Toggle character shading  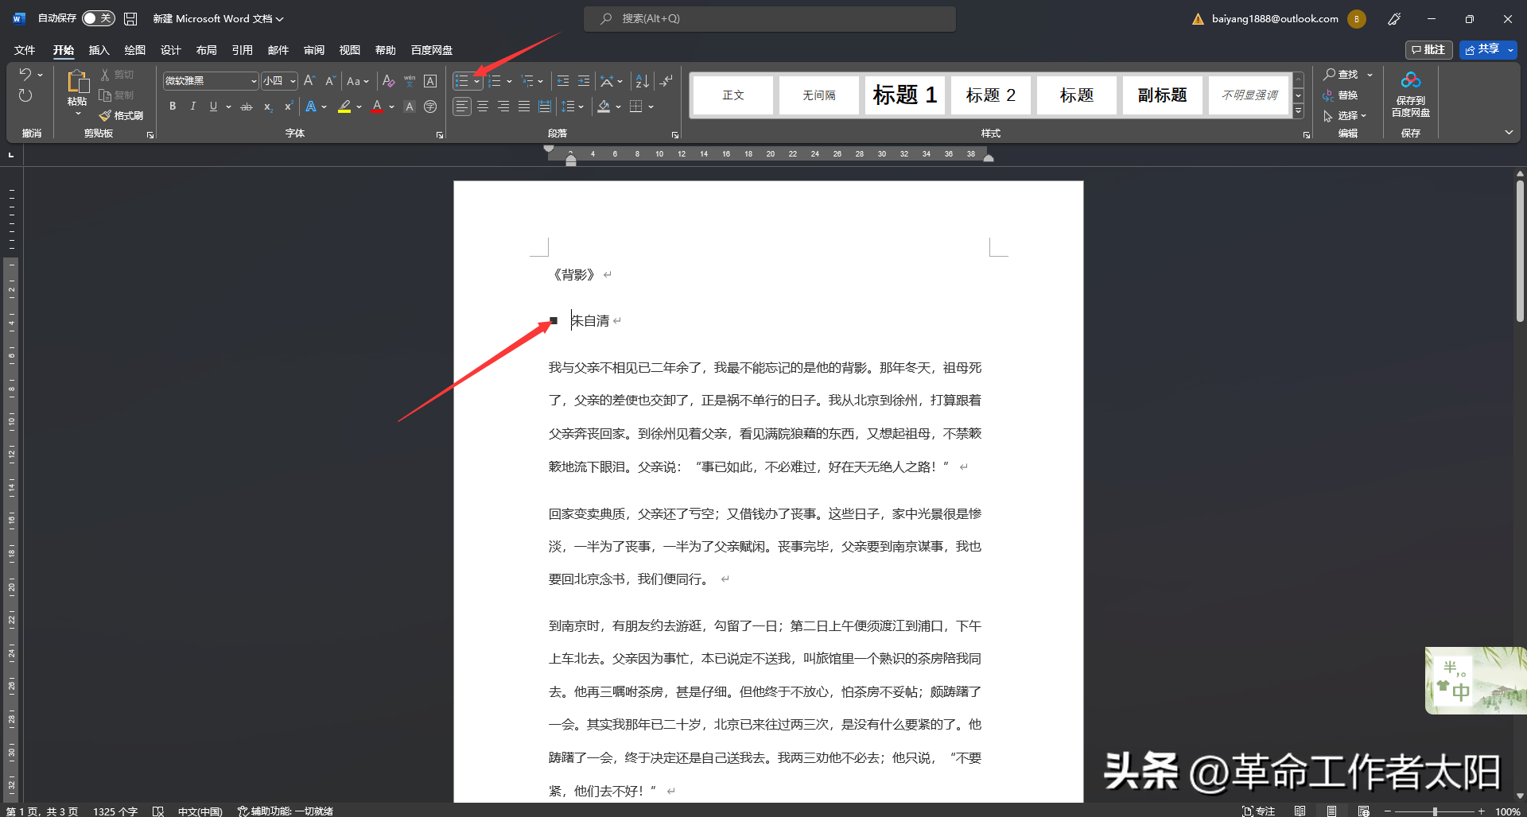410,106
